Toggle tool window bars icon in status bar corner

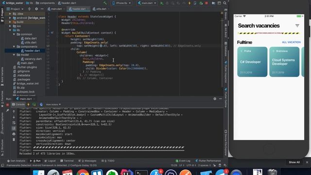[x=2, y=165]
